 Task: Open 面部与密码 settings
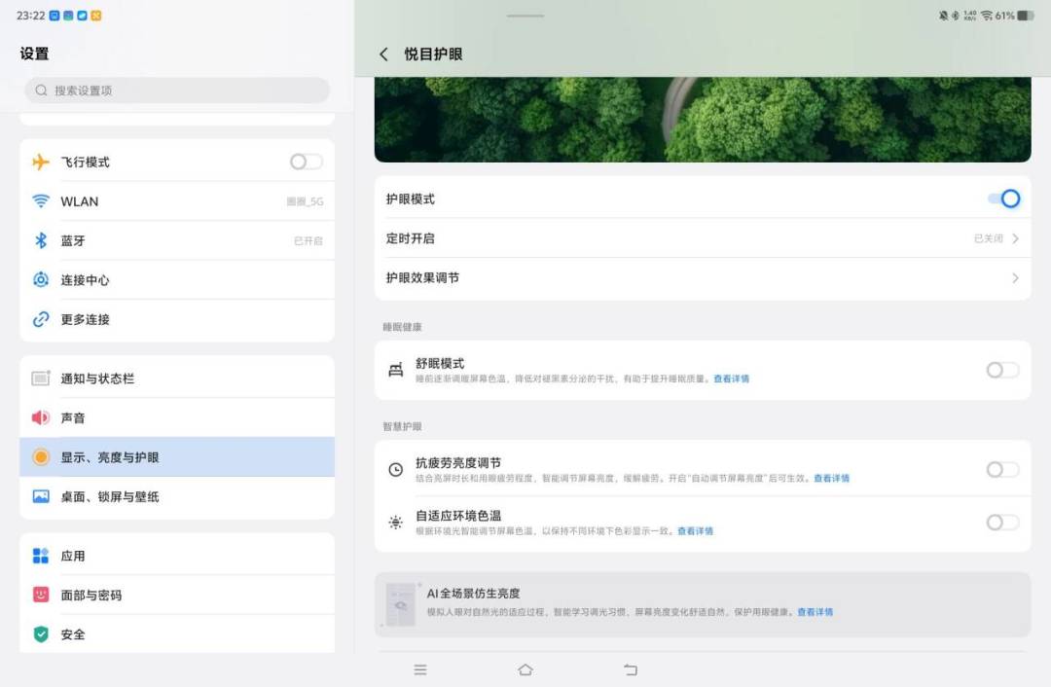(x=177, y=595)
